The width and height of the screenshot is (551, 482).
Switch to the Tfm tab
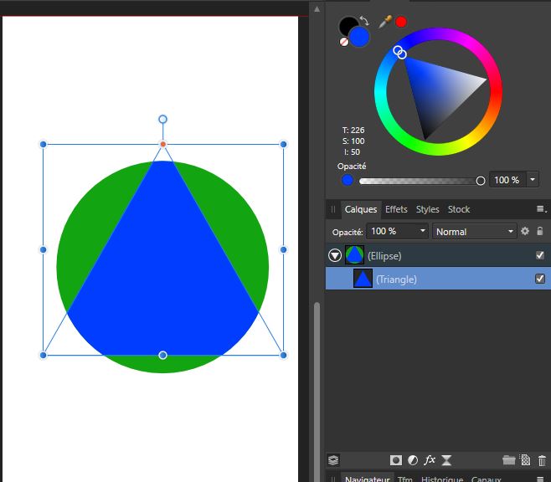[x=404, y=479]
